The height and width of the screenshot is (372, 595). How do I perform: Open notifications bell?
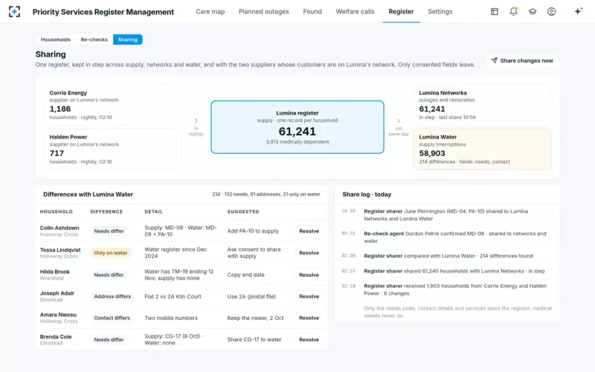pos(514,11)
